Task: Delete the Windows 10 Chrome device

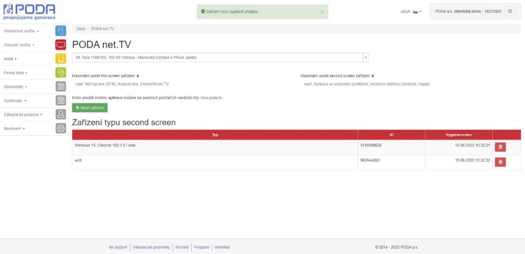Action: (500, 147)
